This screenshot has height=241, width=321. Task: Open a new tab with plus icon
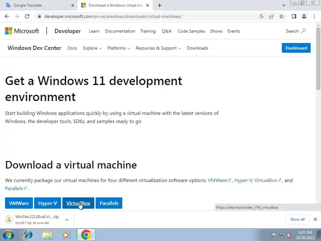[x=160, y=5]
